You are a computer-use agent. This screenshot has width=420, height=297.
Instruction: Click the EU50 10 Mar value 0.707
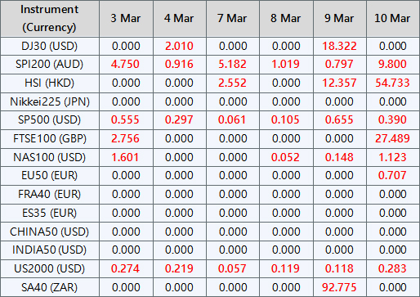[x=392, y=175]
